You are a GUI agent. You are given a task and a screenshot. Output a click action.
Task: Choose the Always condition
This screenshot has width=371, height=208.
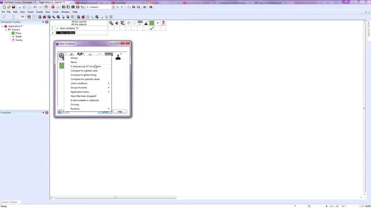click(88, 58)
